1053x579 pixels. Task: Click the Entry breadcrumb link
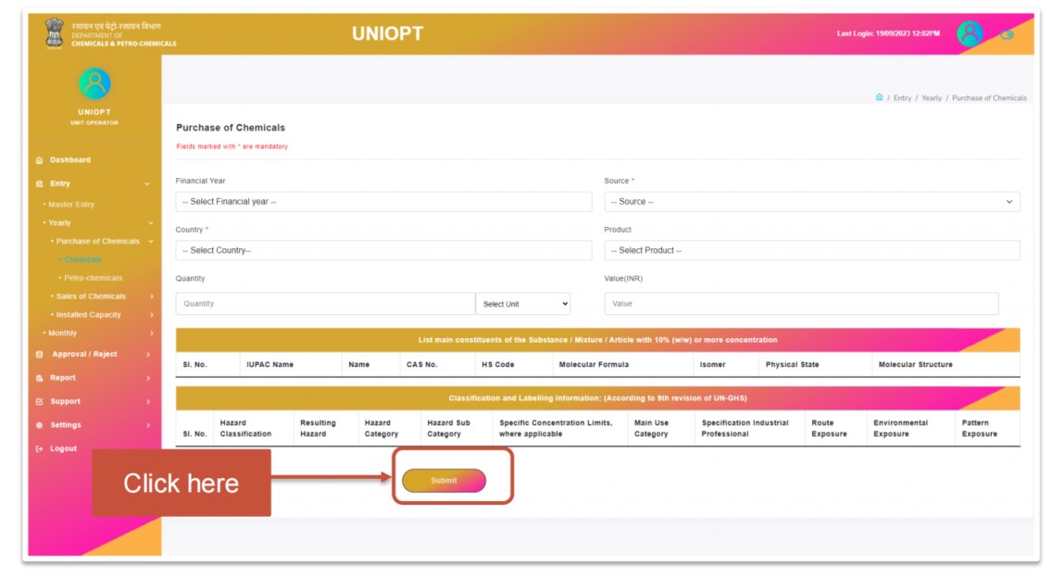coord(902,98)
